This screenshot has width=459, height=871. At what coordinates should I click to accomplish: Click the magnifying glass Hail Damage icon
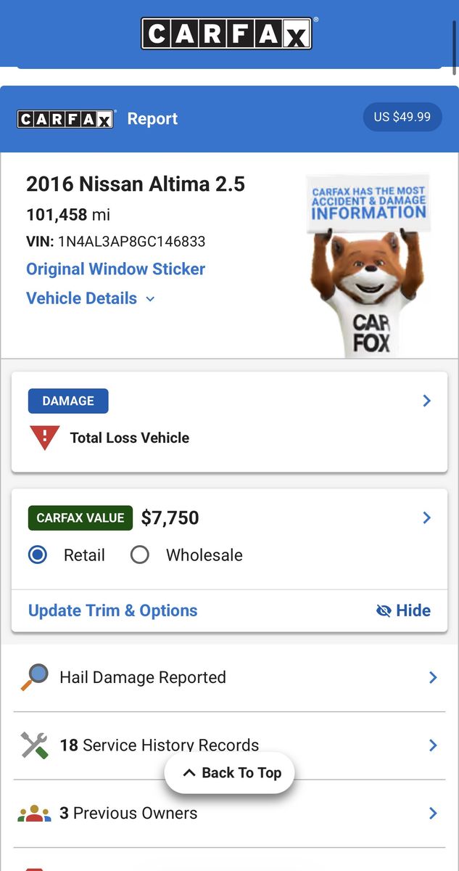(35, 677)
